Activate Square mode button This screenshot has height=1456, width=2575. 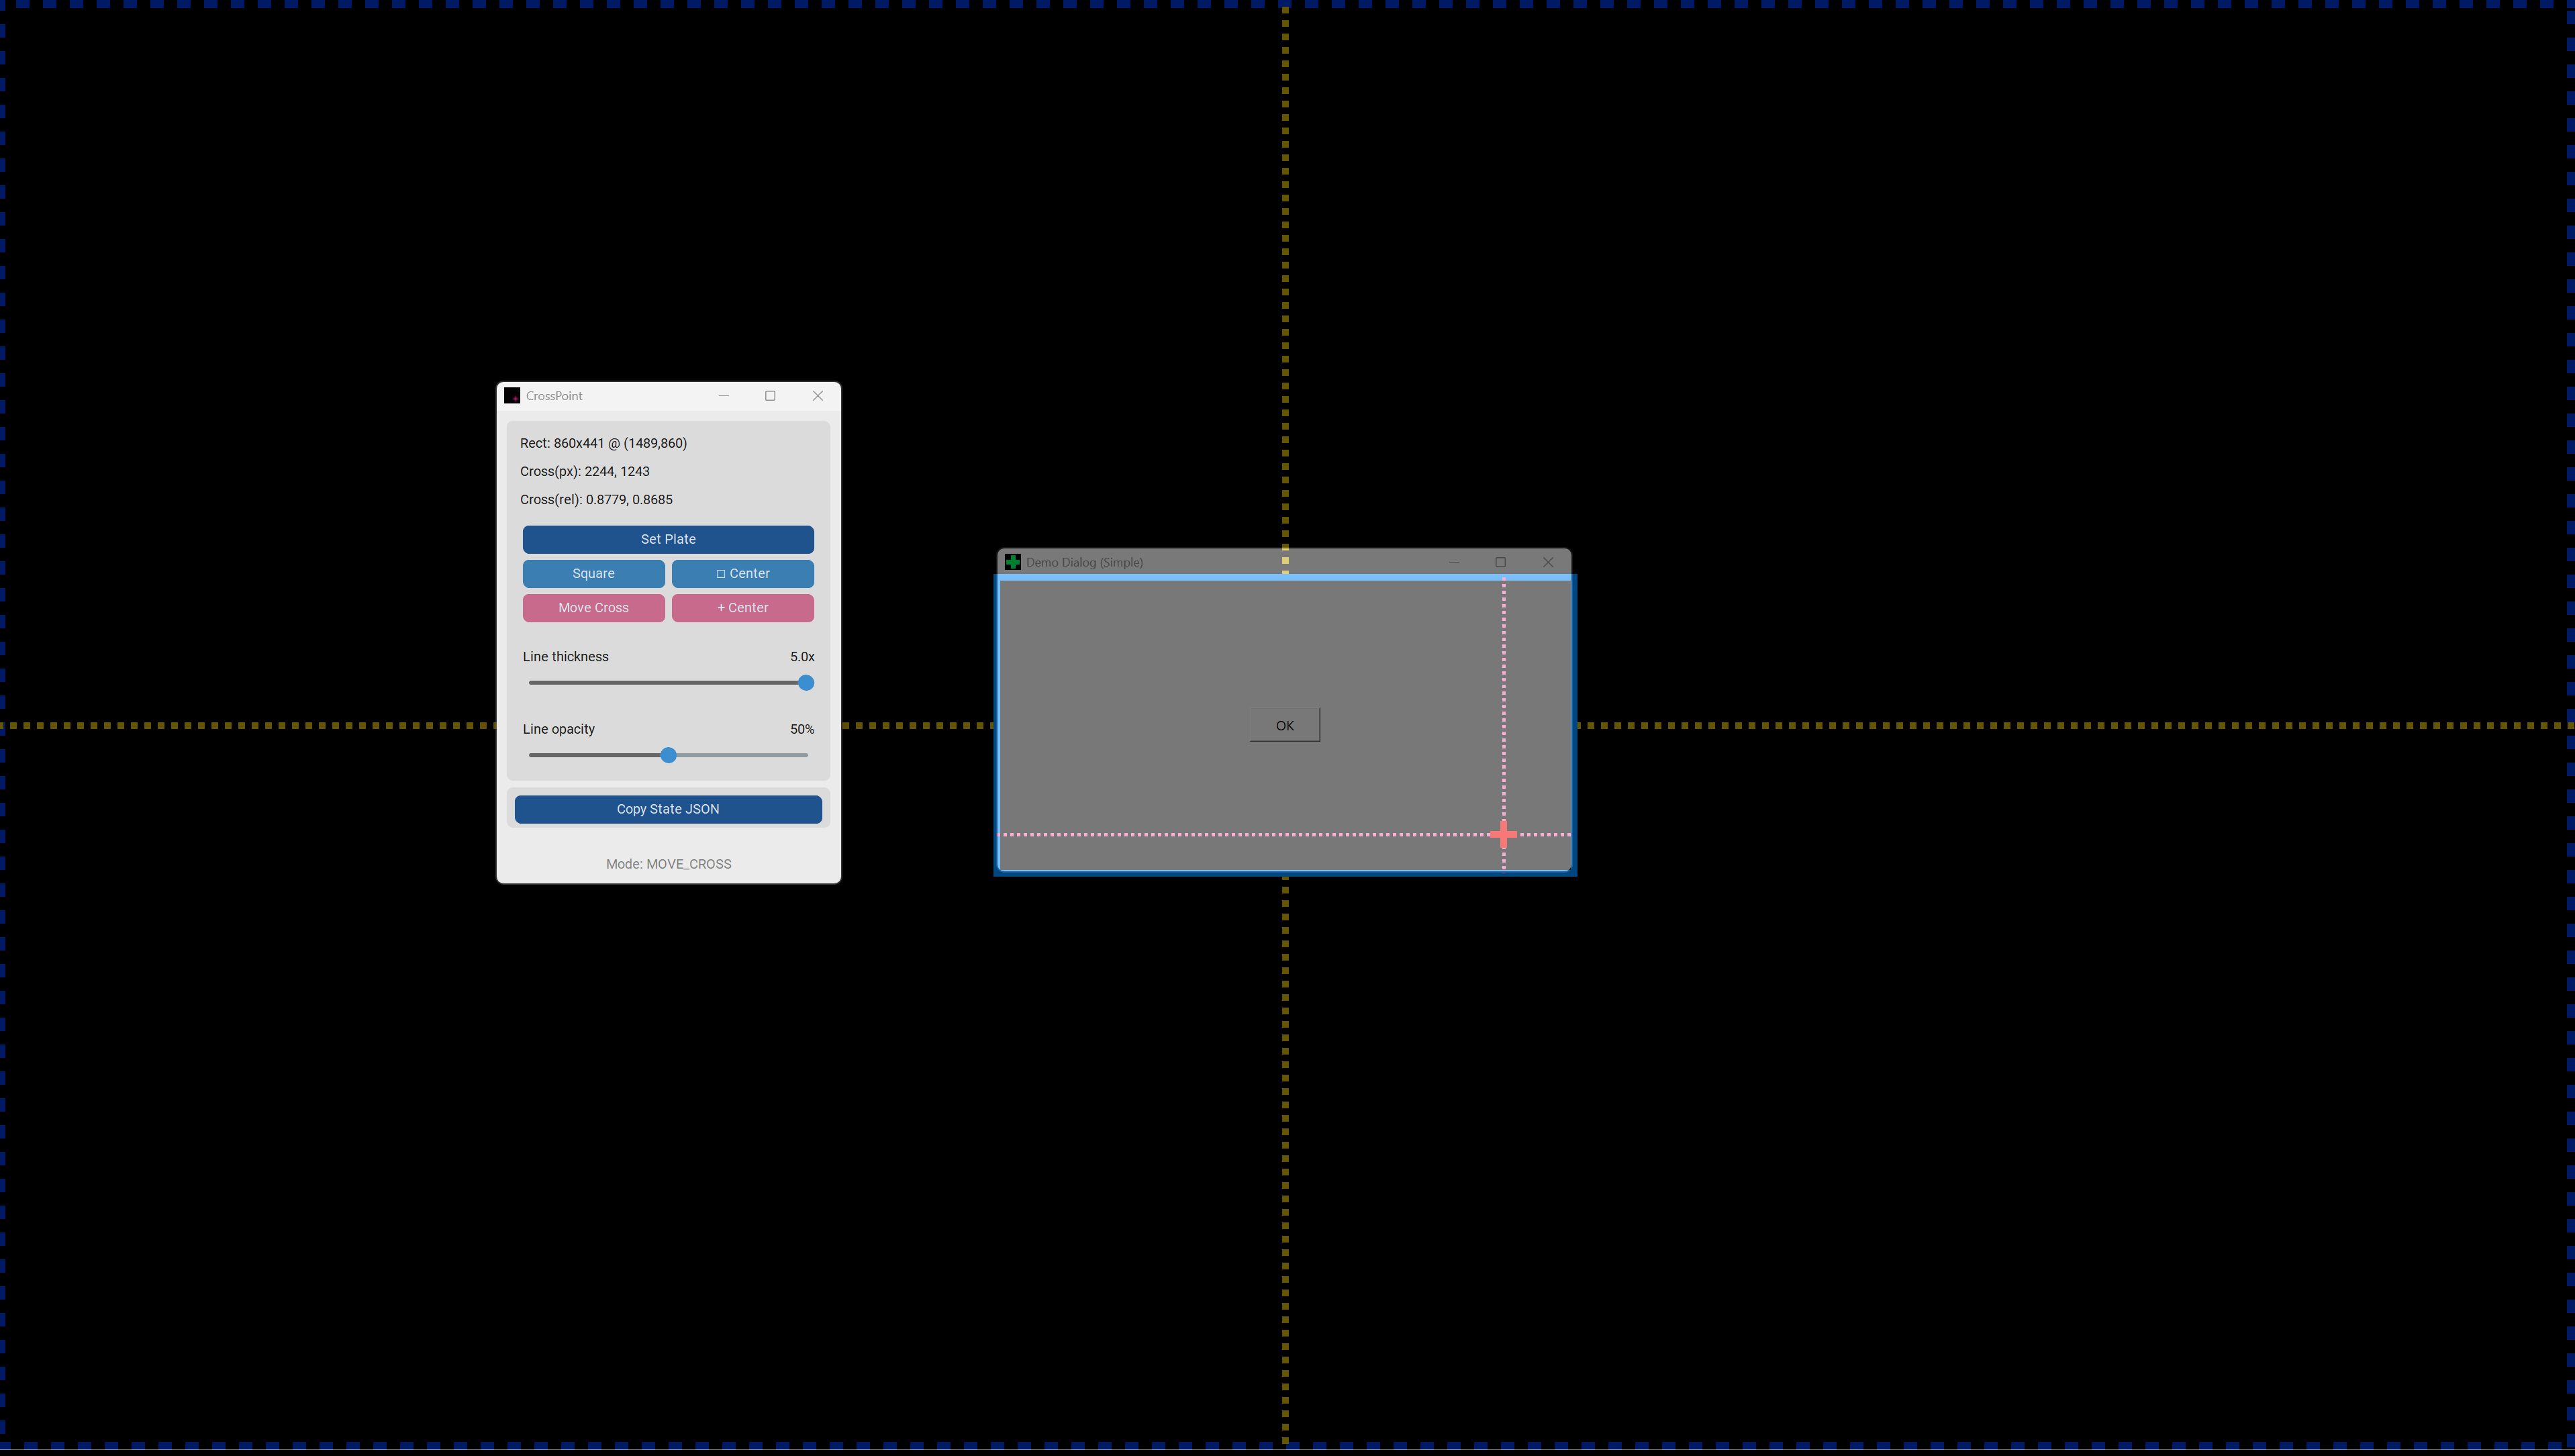pos(593,574)
